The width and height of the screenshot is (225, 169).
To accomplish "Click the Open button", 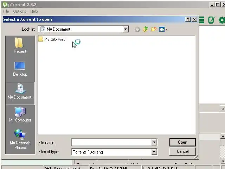I will pyautogui.click(x=182, y=142).
